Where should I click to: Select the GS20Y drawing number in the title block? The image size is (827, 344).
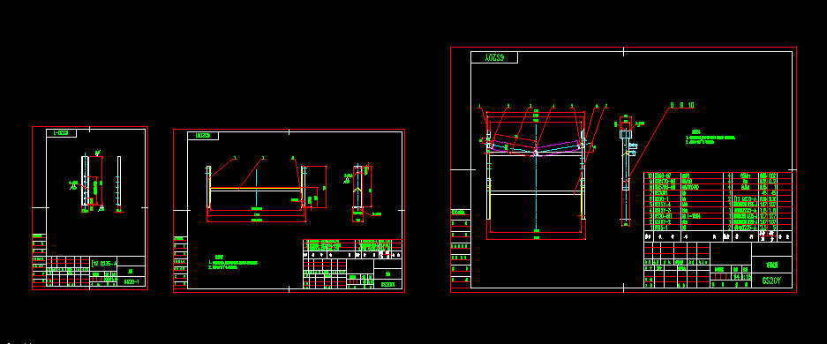pos(772,280)
